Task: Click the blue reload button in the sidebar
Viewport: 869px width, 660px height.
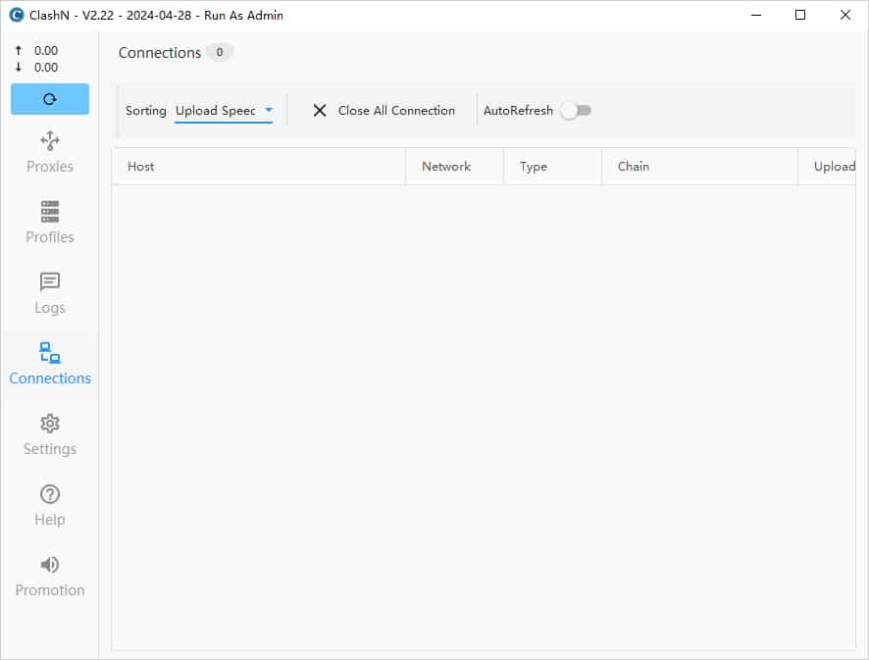Action: (50, 99)
